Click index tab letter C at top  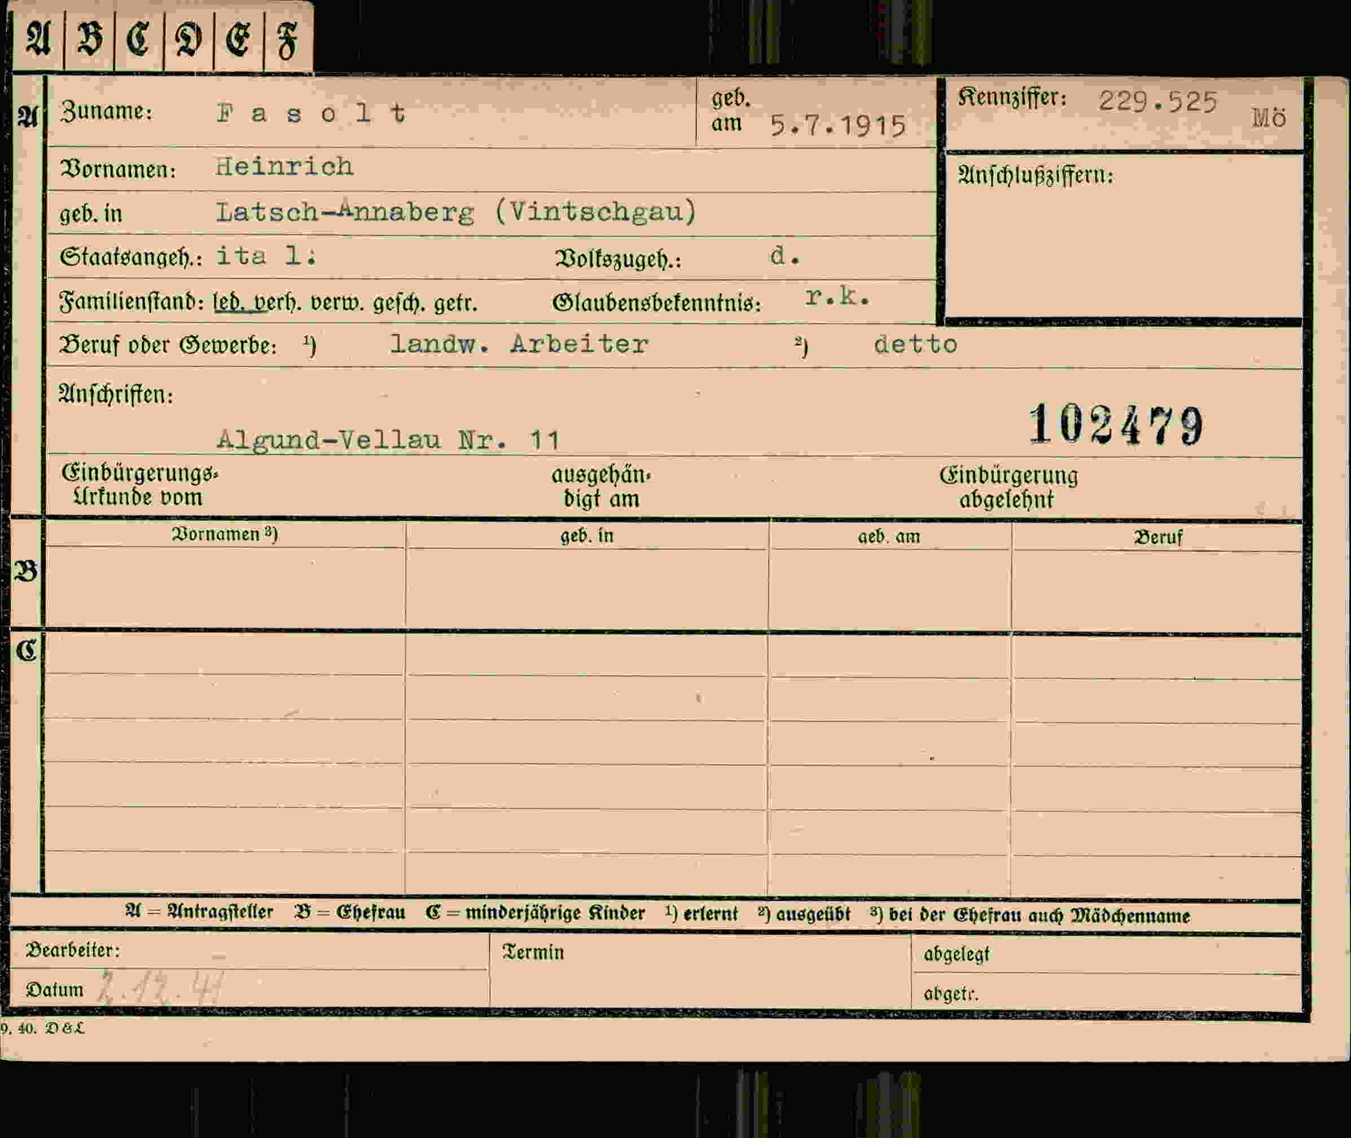(x=139, y=39)
